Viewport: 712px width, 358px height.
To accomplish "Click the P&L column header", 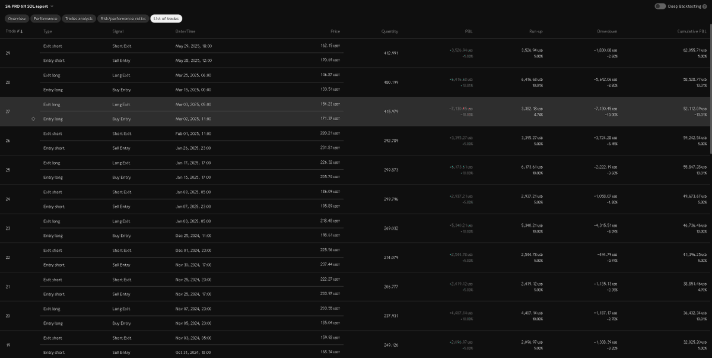I will (469, 31).
